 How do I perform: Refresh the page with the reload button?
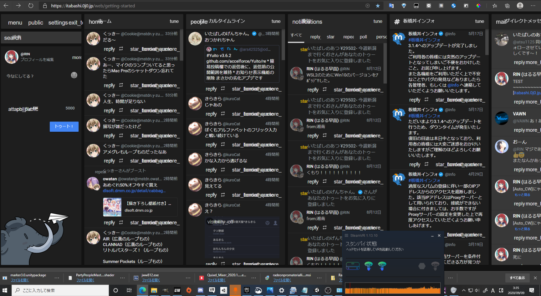pyautogui.click(x=31, y=6)
